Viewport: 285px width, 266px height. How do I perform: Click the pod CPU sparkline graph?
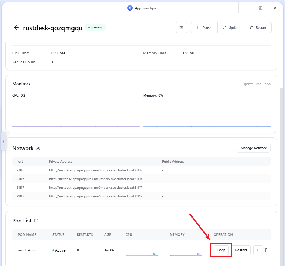[142, 253]
